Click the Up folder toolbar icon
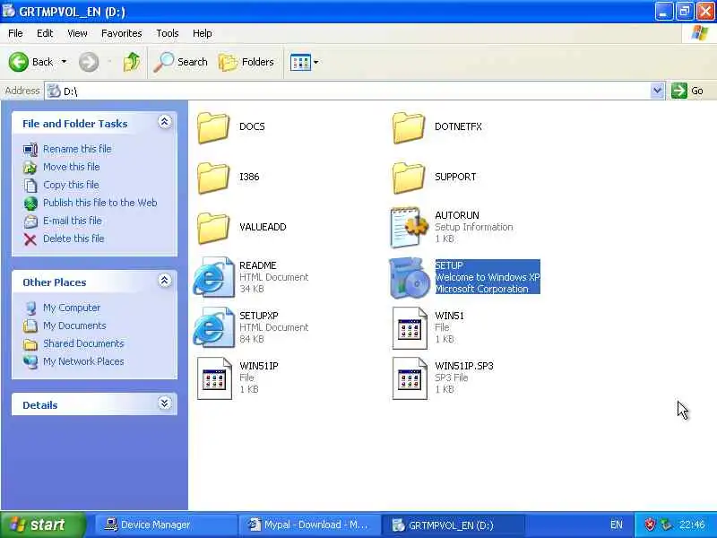The image size is (717, 538). tap(132, 62)
